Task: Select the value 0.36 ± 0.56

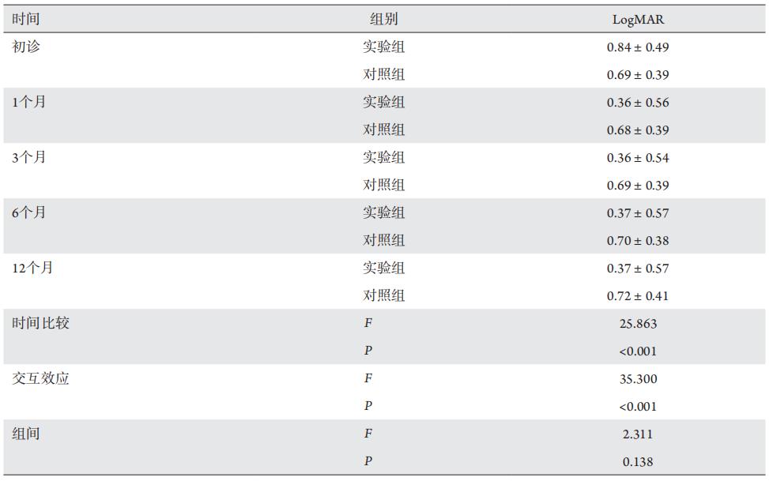Action: pyautogui.click(x=638, y=103)
